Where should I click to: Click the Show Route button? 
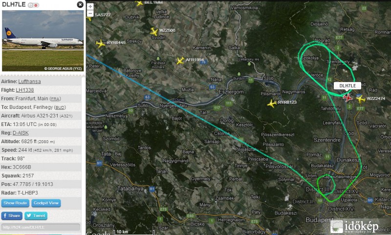tap(15, 203)
